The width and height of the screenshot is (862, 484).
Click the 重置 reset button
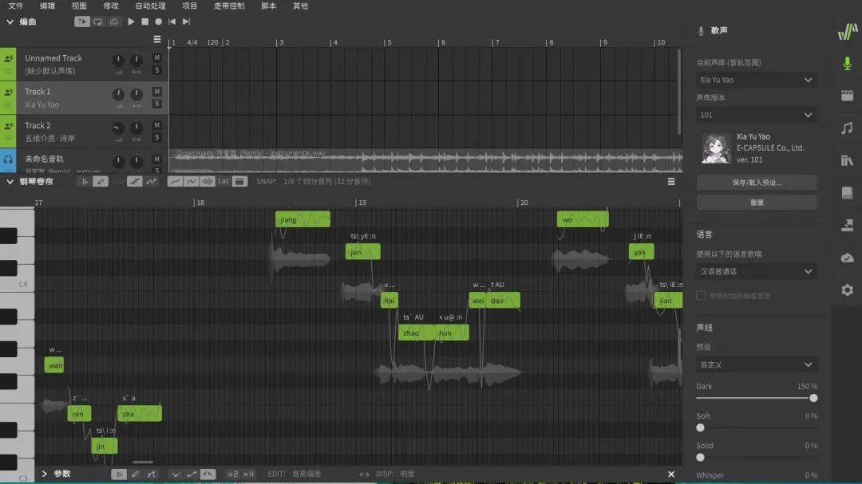coord(756,203)
